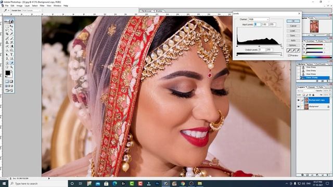Switch to the Channels tab
Screen dimensions: 333x187
[x=311, y=87]
